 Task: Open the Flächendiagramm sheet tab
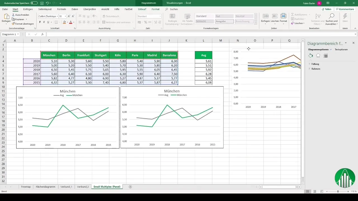tap(46, 186)
